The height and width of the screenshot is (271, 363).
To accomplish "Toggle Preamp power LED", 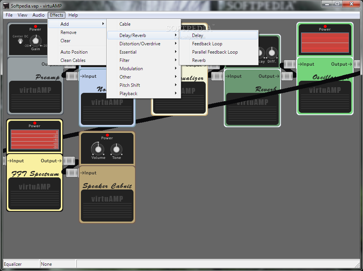I will tap(36, 26).
